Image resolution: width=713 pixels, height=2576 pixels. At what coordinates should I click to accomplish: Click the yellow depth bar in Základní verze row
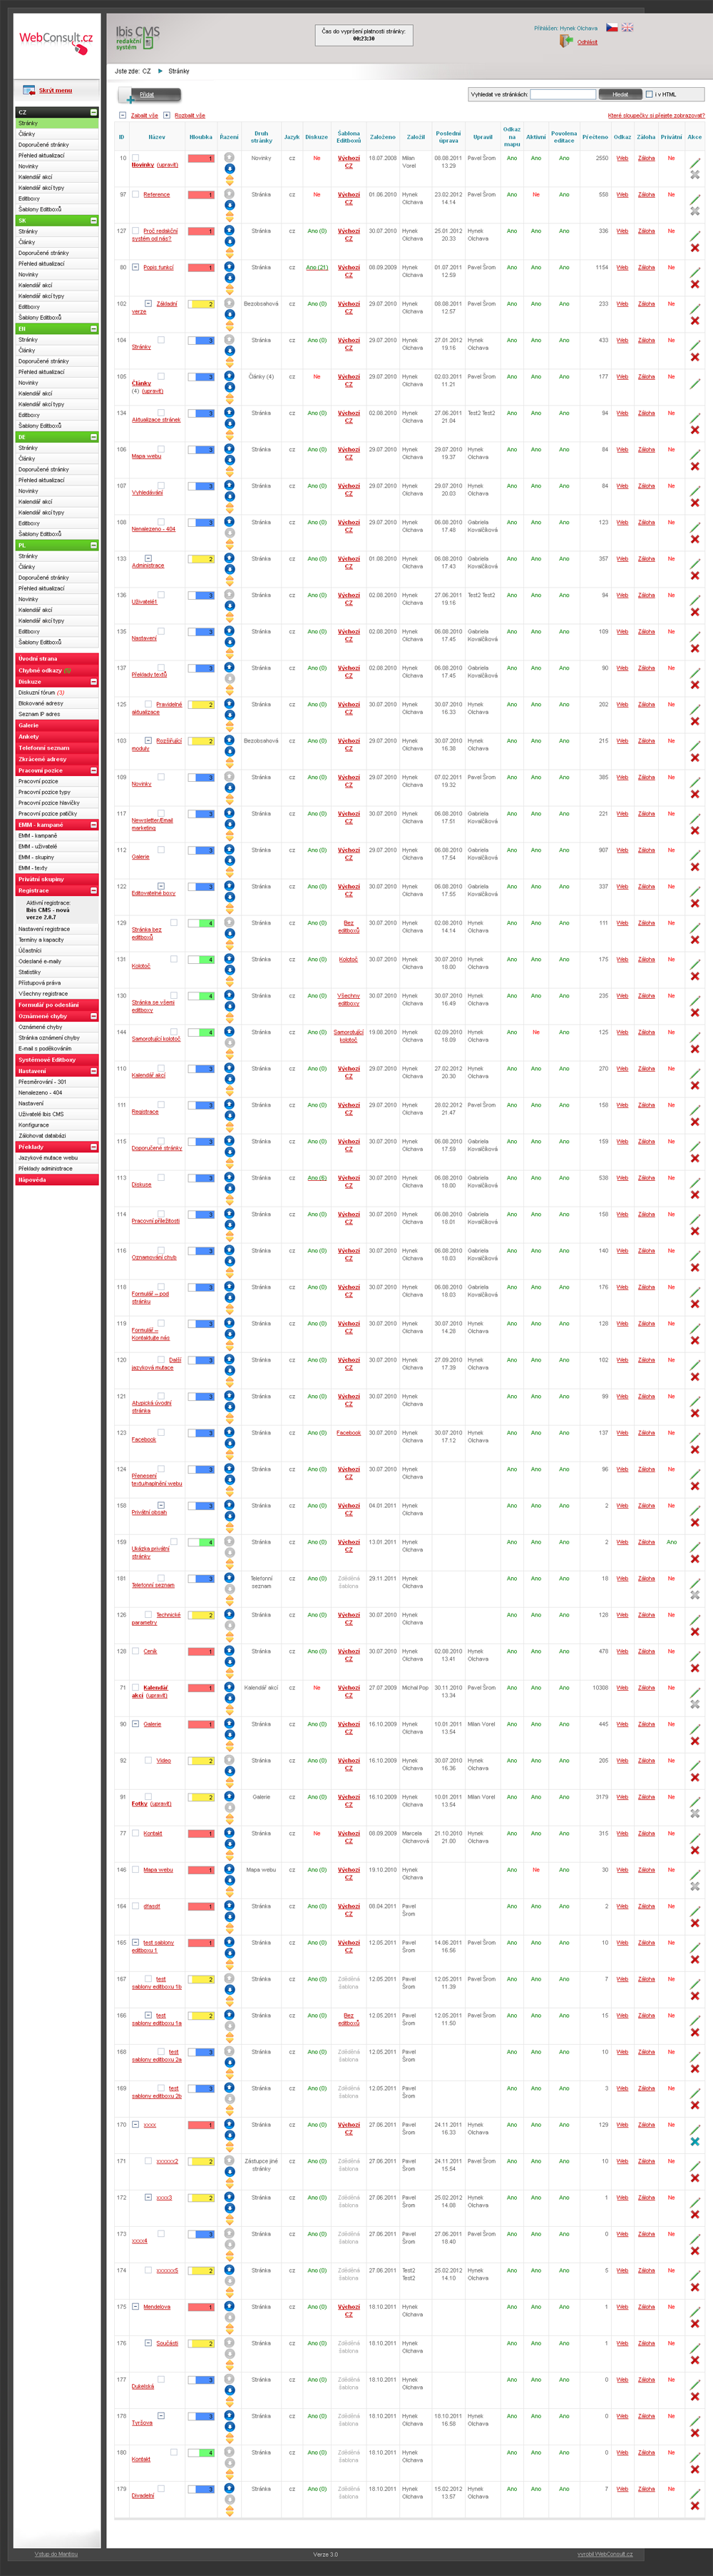tap(201, 304)
